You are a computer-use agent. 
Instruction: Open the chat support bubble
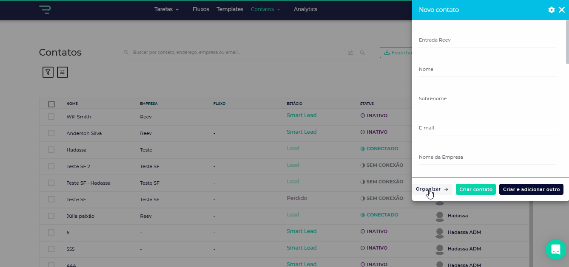coord(555,250)
